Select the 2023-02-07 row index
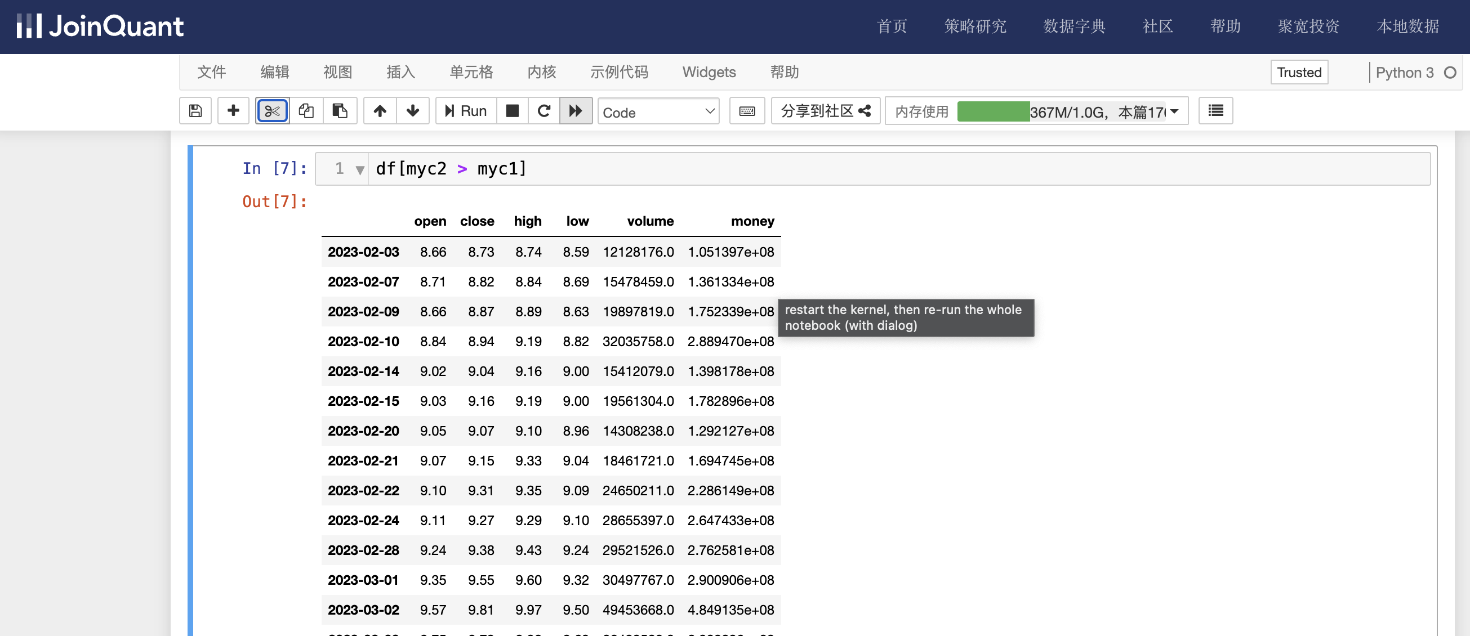The image size is (1470, 636). 363,282
